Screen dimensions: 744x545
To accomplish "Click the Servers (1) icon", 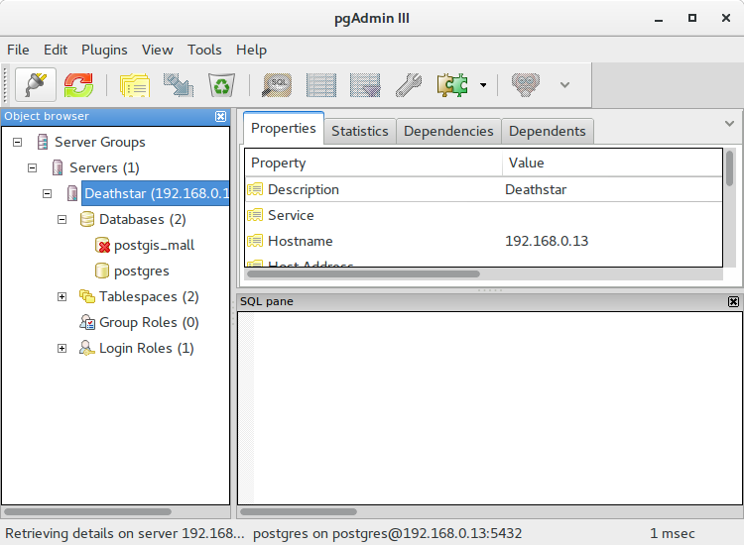I will (x=58, y=167).
